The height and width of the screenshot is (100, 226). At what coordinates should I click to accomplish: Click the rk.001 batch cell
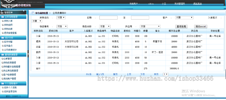point(88,63)
